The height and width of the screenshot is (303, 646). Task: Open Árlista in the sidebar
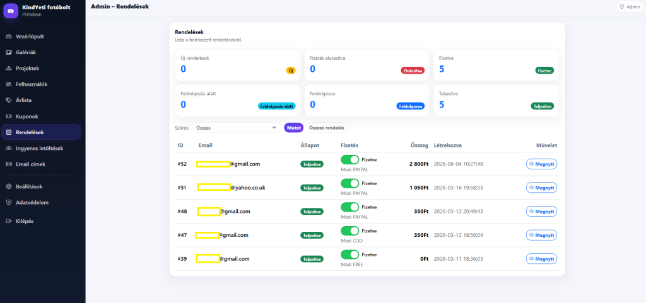tap(41, 100)
